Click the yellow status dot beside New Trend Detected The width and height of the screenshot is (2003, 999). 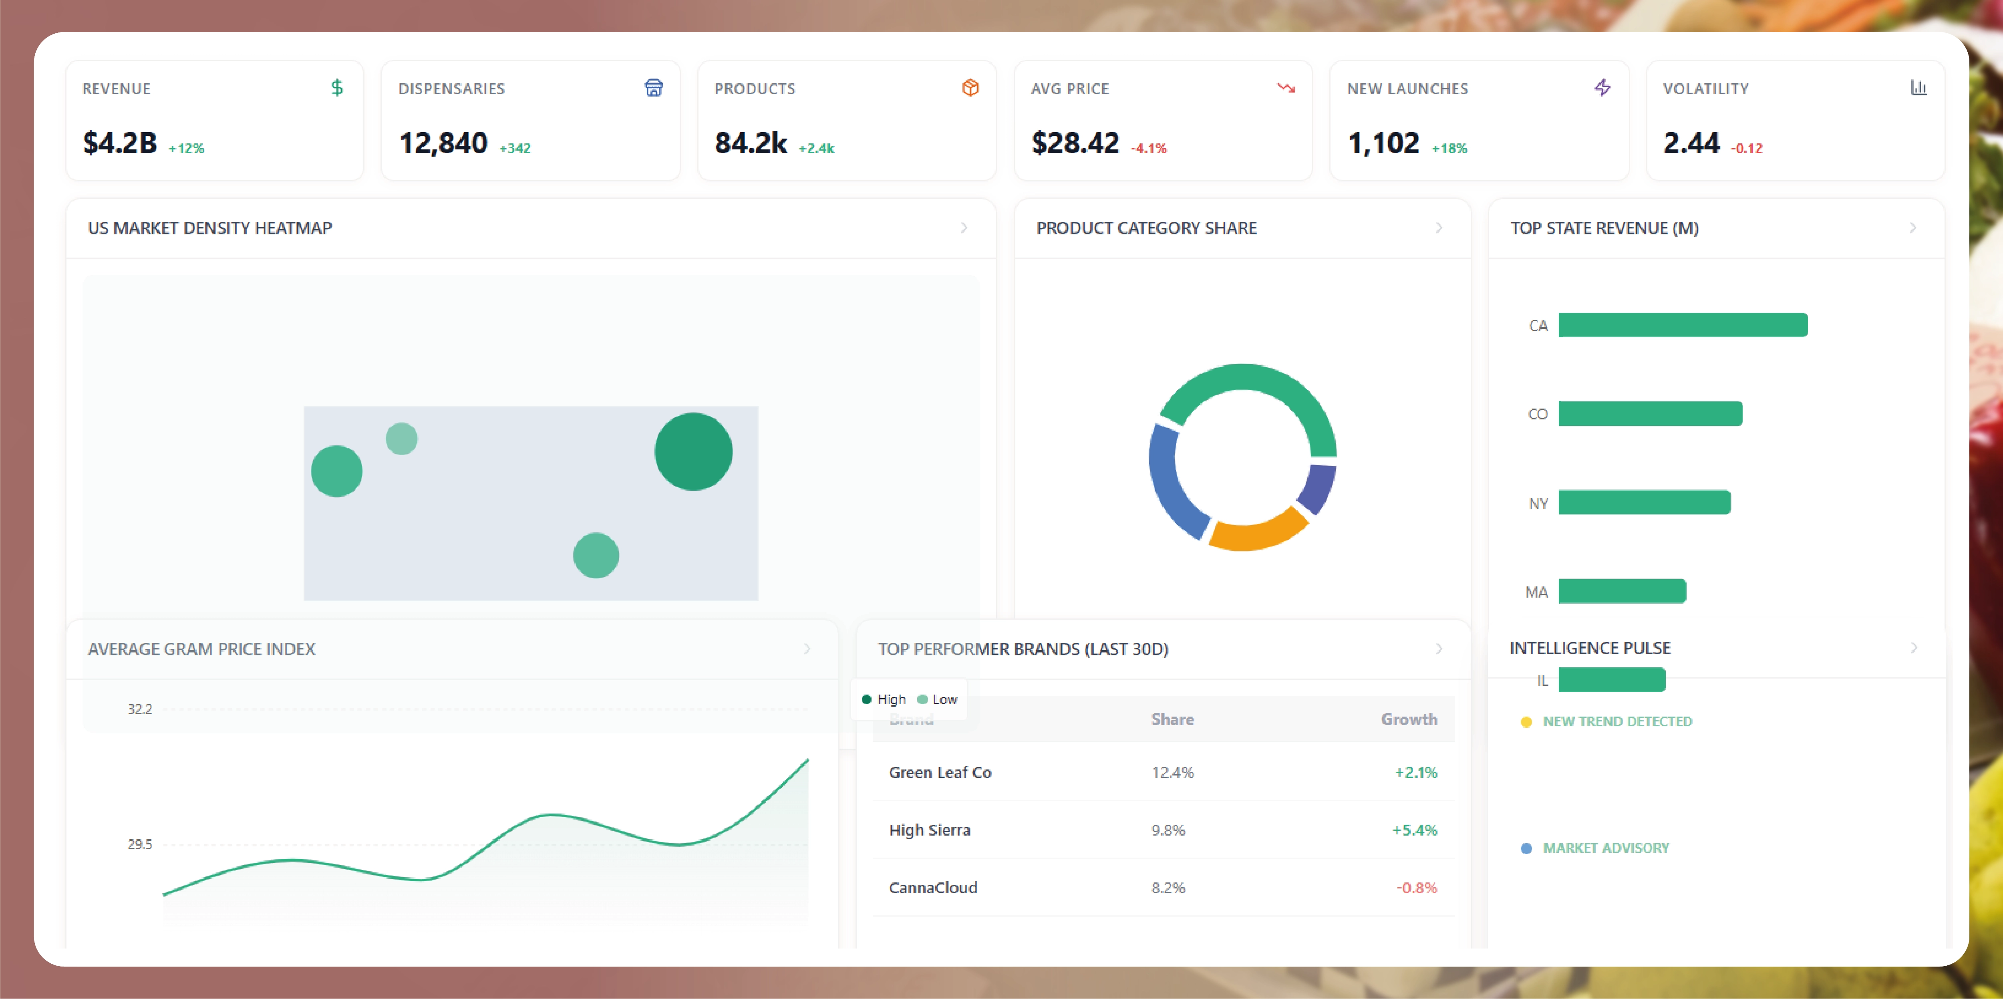(x=1526, y=721)
